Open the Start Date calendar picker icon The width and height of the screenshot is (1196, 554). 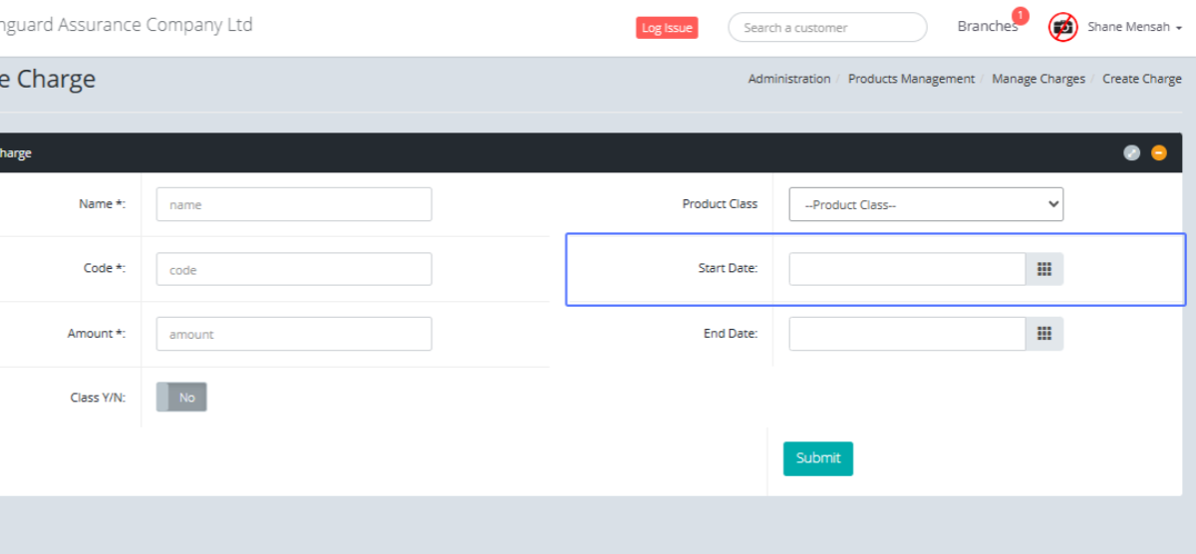tap(1045, 269)
